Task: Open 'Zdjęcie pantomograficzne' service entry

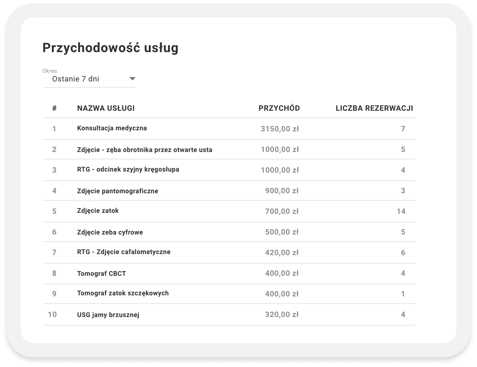Action: pos(118,191)
